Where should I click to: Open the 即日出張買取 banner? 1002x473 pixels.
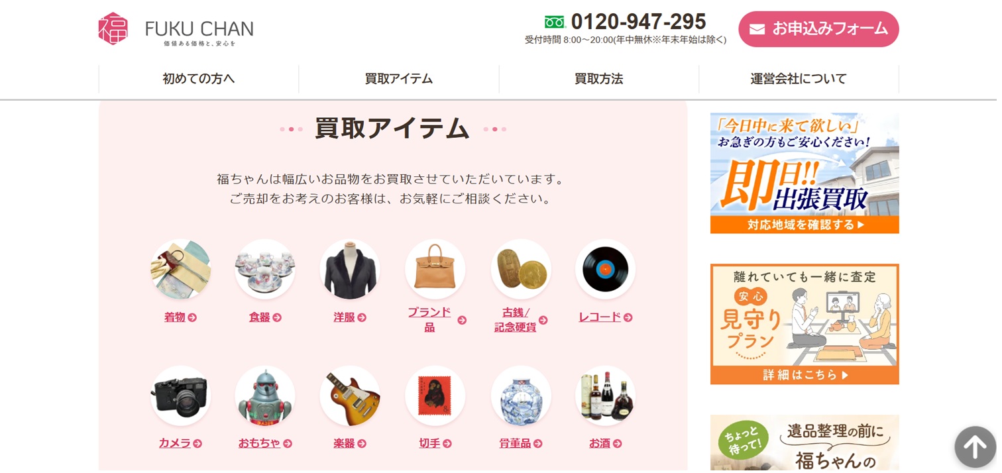pos(805,173)
